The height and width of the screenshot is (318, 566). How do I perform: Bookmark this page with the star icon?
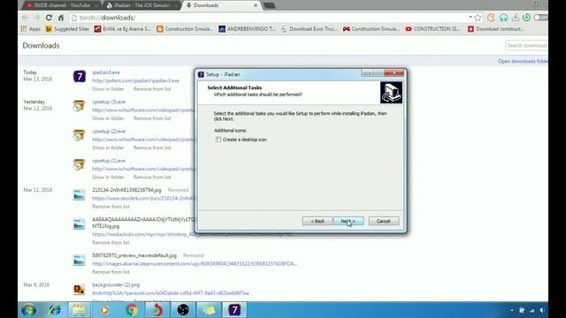click(478, 18)
